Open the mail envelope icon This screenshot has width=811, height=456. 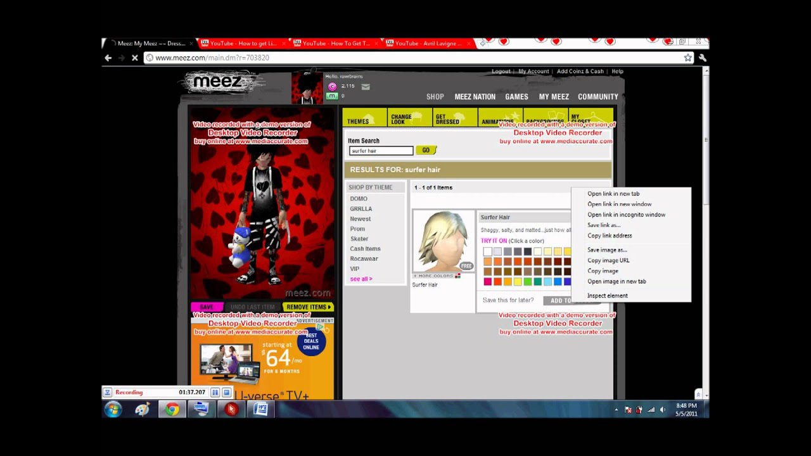pos(366,87)
